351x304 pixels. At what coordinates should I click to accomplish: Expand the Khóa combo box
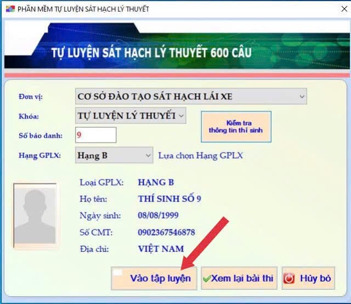point(131,116)
